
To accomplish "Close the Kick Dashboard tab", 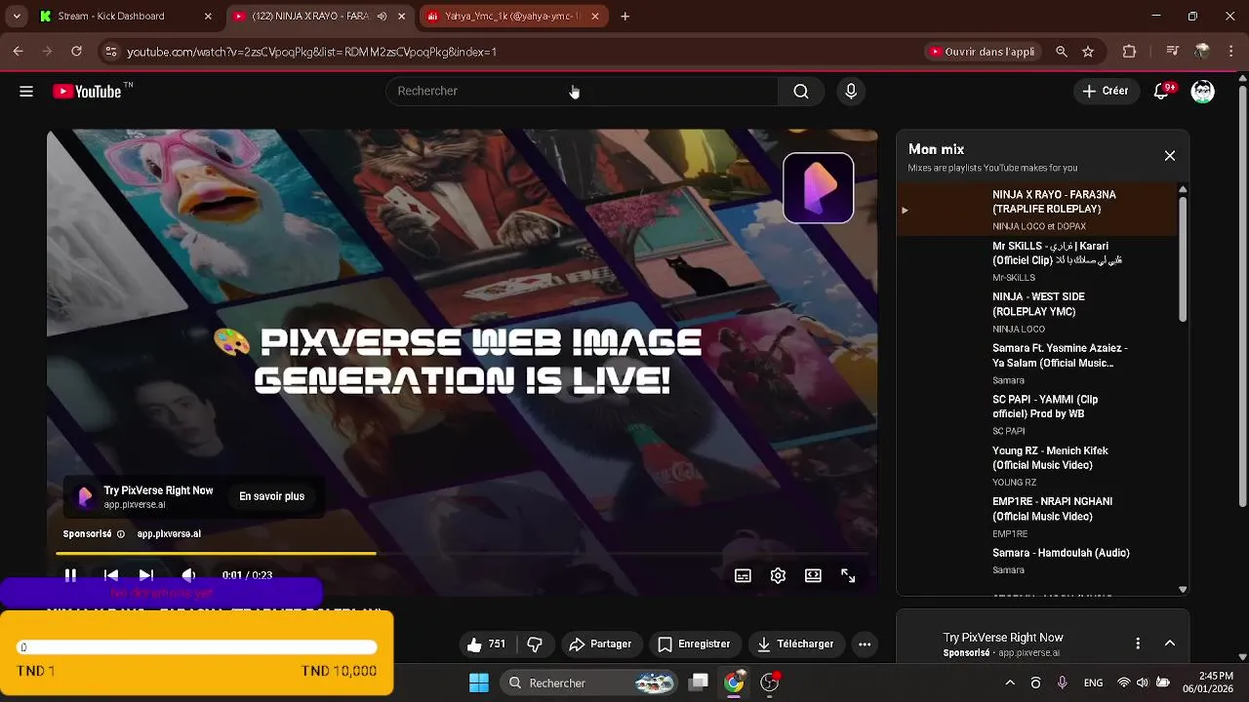I will pos(208,16).
